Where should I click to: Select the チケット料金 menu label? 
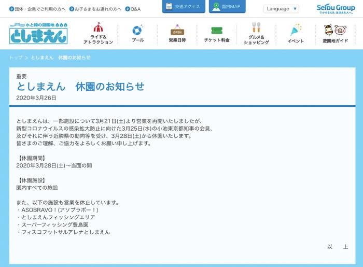click(x=217, y=40)
